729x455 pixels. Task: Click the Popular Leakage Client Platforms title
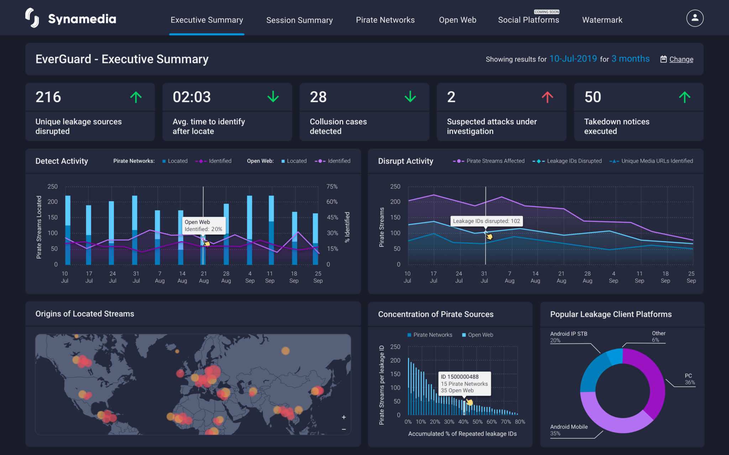click(x=611, y=314)
